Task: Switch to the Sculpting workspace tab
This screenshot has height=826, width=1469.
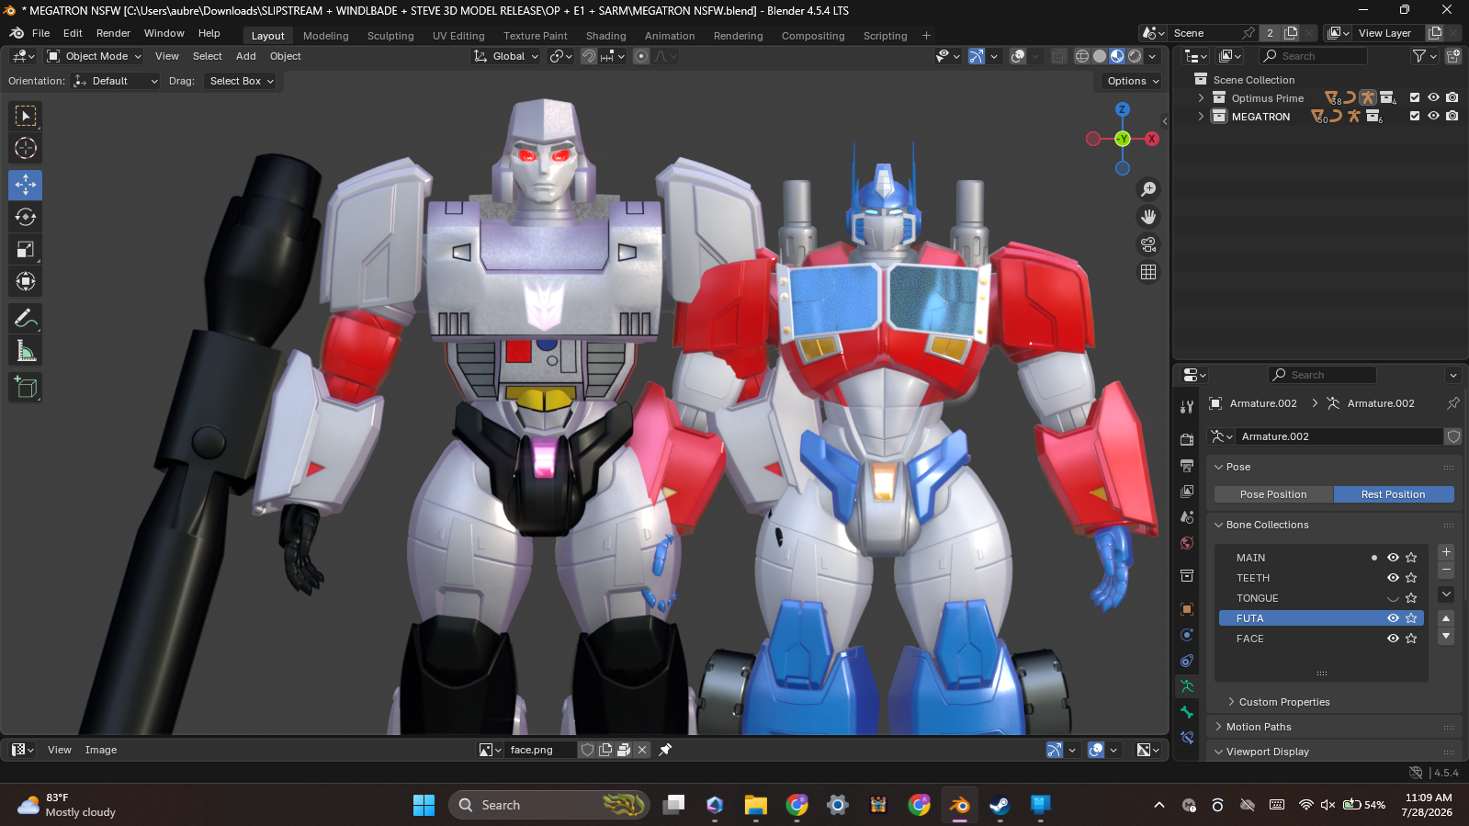Action: 390,36
